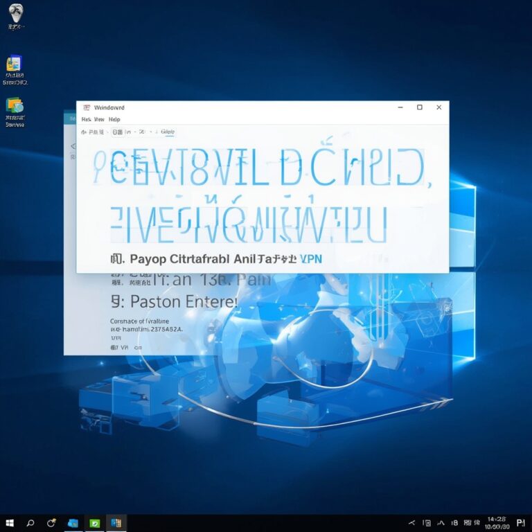
Task: Show hidden tray icons chevron
Action: [412, 523]
